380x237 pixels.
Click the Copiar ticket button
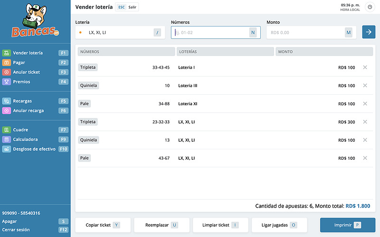click(103, 225)
